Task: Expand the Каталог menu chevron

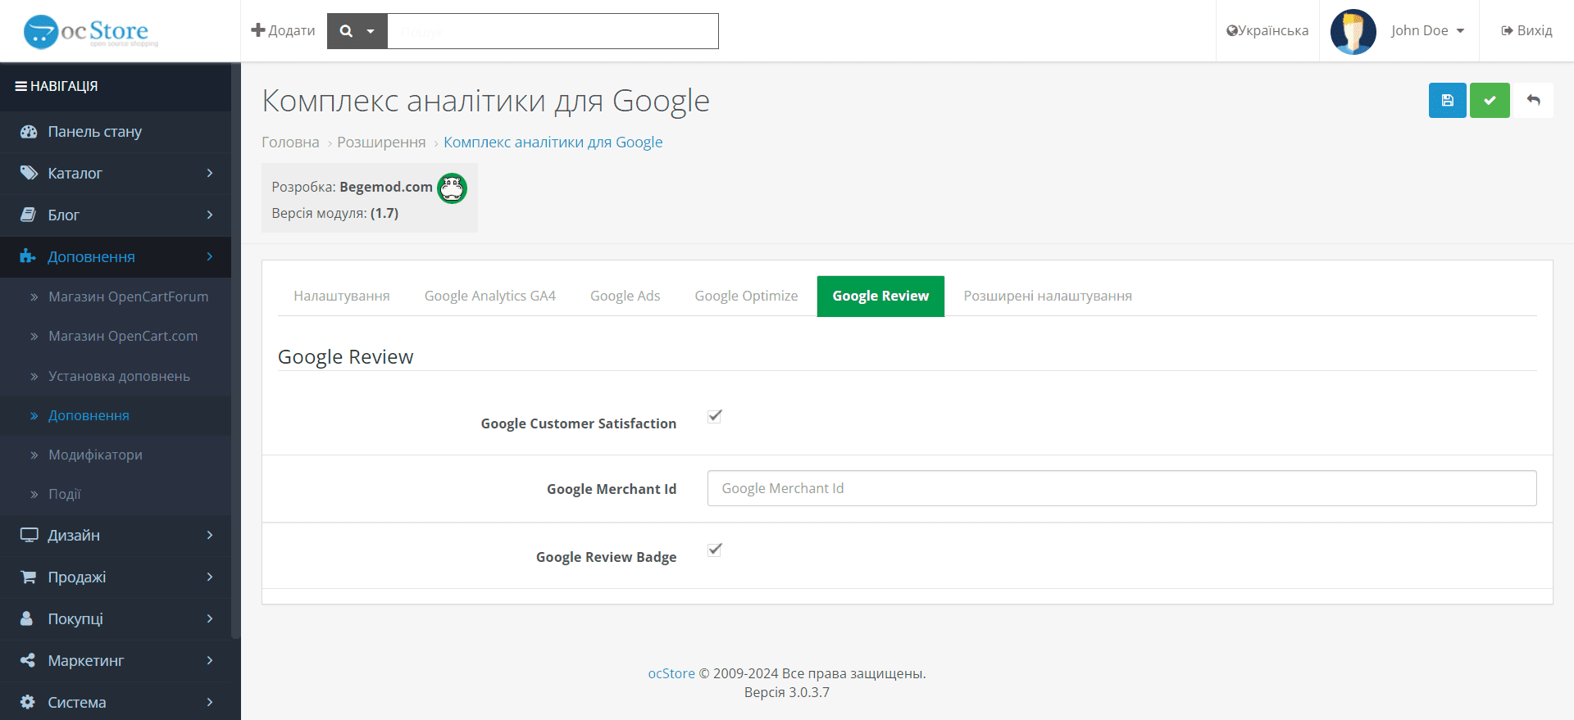Action: (x=210, y=173)
